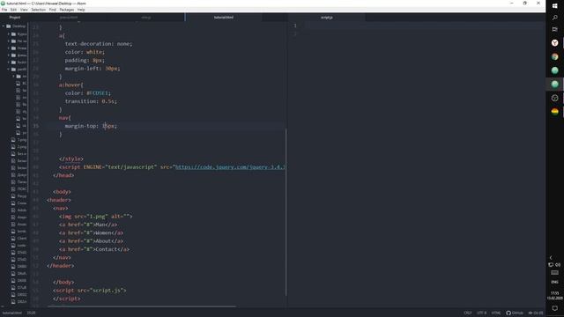Switch to the script.js tab
Viewport: 564px width, 317px height.
(327, 18)
